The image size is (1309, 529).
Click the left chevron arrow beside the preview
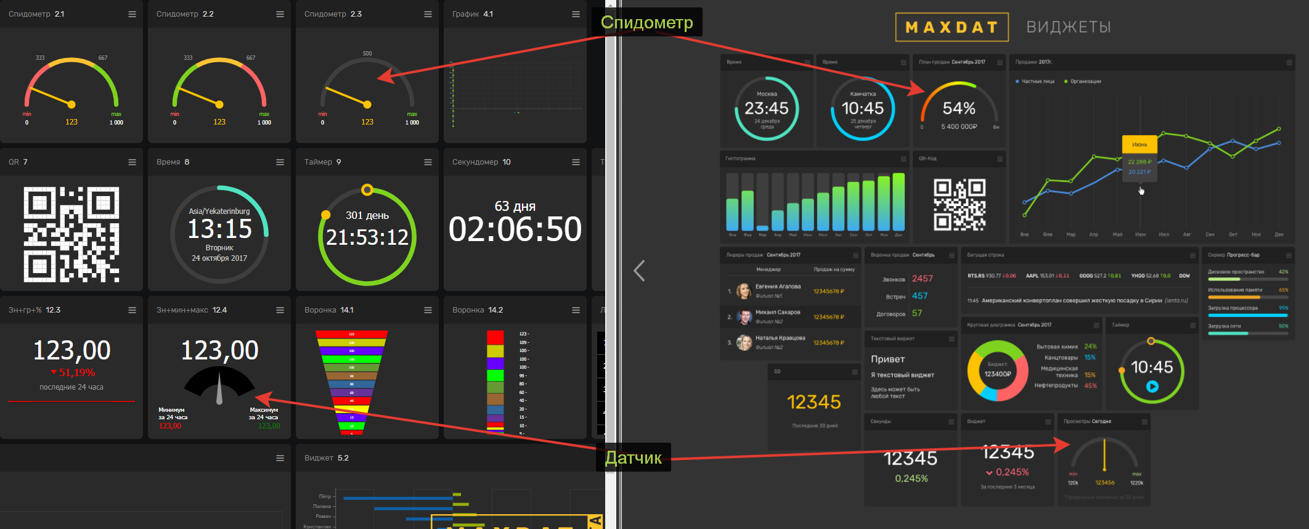[639, 271]
